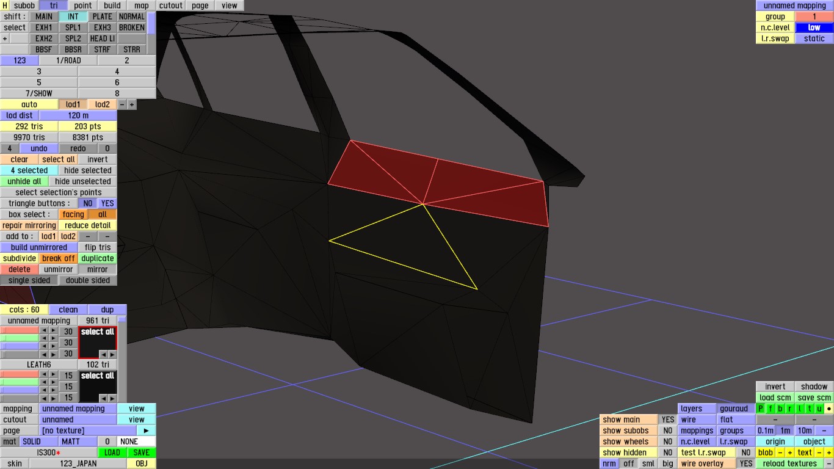This screenshot has width=834, height=469.
Task: Set triangle buttons to YES
Action: coord(107,203)
